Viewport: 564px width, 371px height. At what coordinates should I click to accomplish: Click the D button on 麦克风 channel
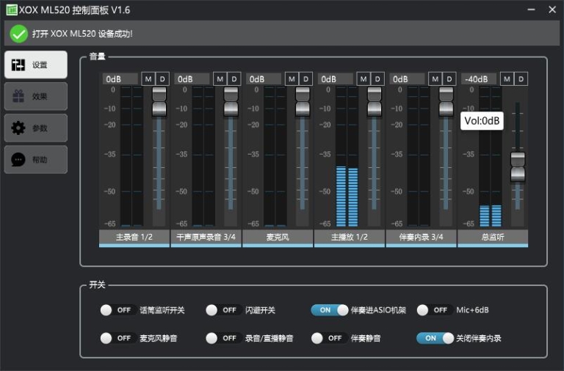305,79
